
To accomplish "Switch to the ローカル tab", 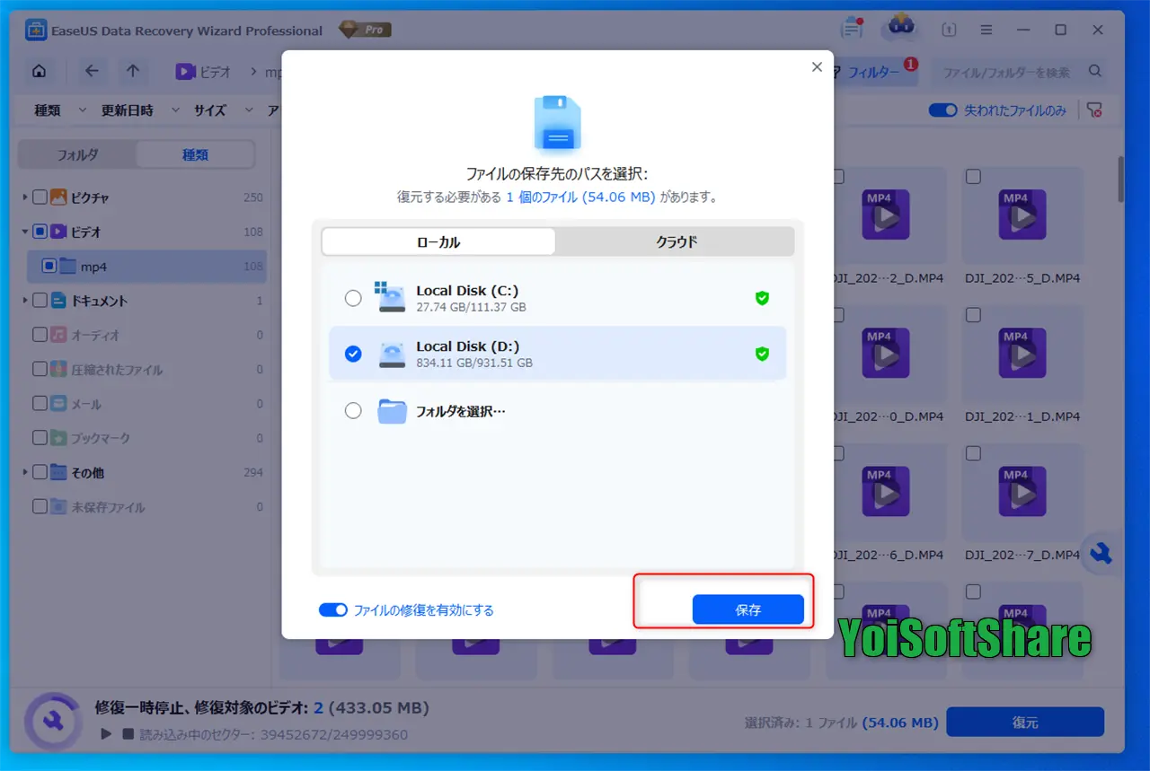I will pos(438,241).
